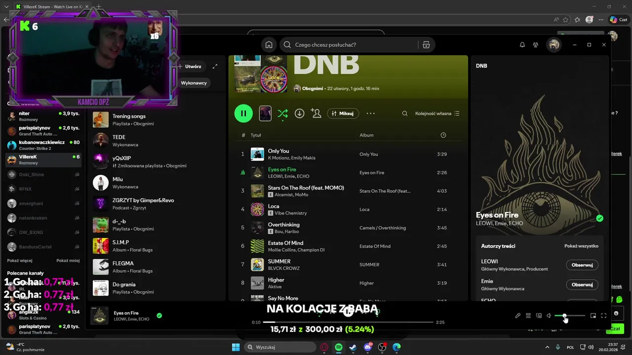Open Opera browser from the taskbar
The image size is (632, 355).
(324, 347)
